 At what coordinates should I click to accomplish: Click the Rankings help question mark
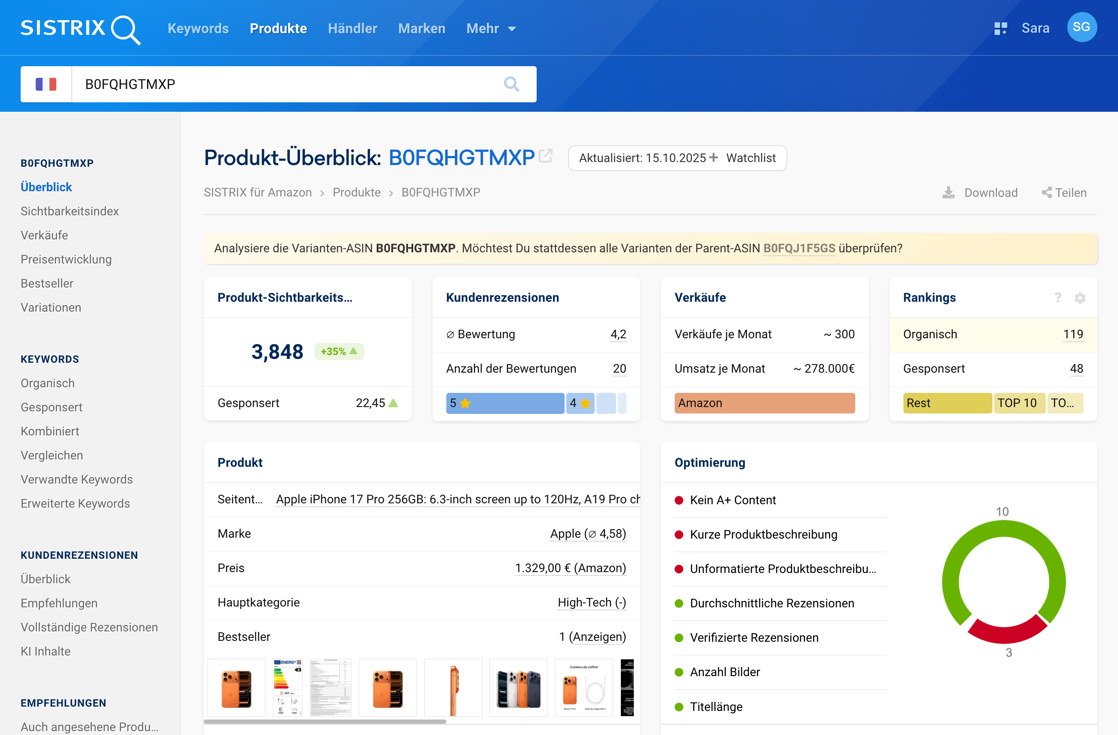(x=1057, y=298)
